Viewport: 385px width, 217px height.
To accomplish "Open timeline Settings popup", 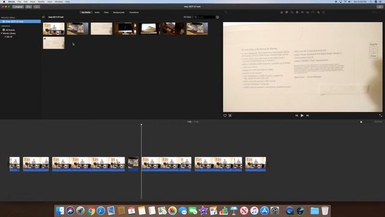I will (x=378, y=122).
